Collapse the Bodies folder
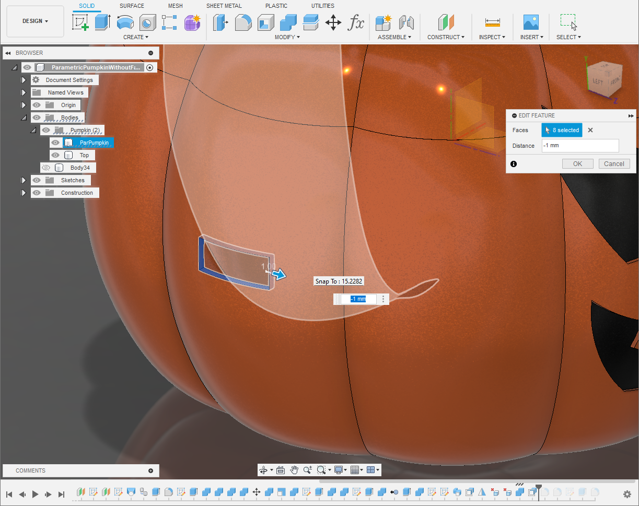 pyautogui.click(x=24, y=117)
